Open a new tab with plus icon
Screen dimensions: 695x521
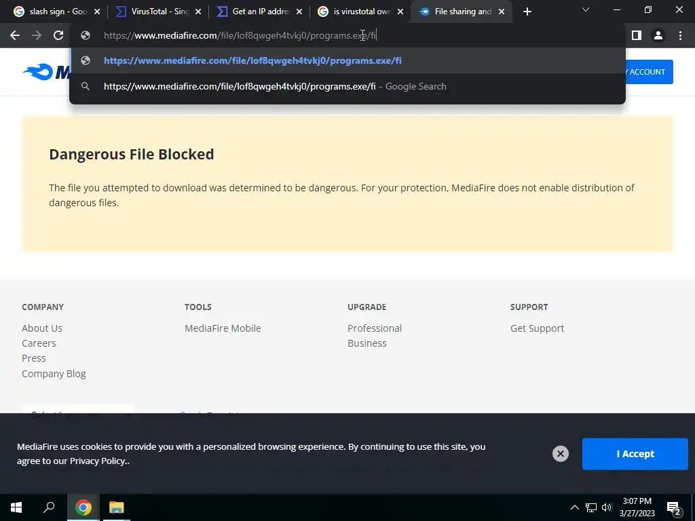(x=527, y=12)
